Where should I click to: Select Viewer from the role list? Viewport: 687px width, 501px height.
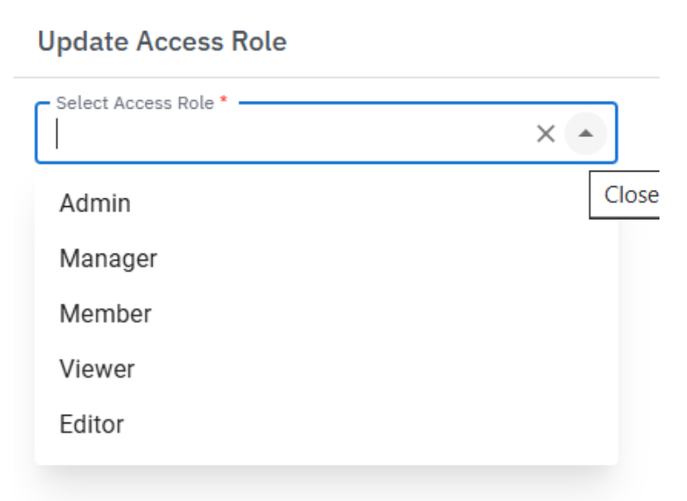(326, 369)
